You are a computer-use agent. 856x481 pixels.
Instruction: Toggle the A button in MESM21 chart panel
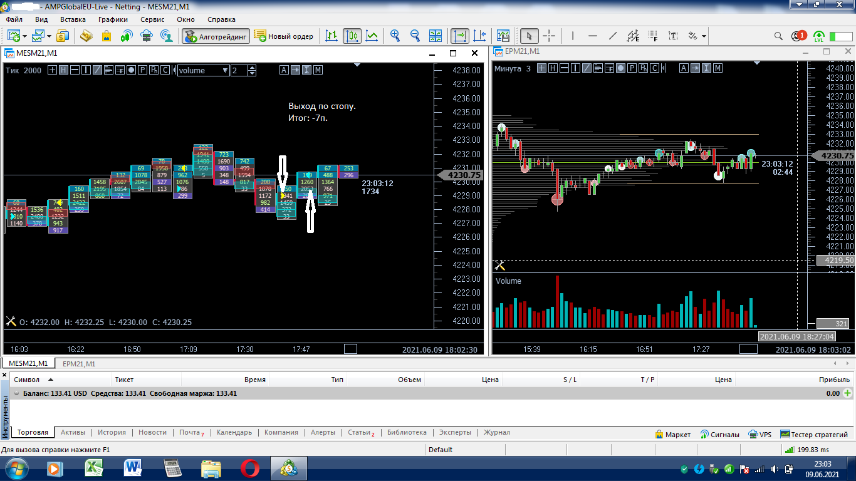(x=284, y=70)
